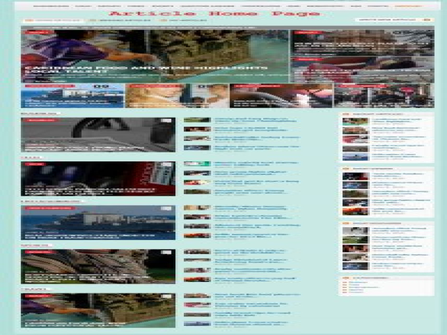Click the small corner icon on the cruise ship image
Image resolution: width=447 pixels, height=335 pixels.
point(167,209)
